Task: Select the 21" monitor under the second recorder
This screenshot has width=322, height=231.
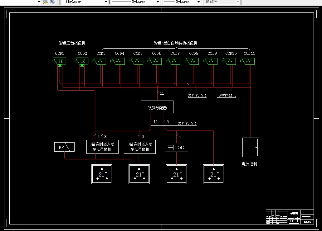Action: (139, 174)
